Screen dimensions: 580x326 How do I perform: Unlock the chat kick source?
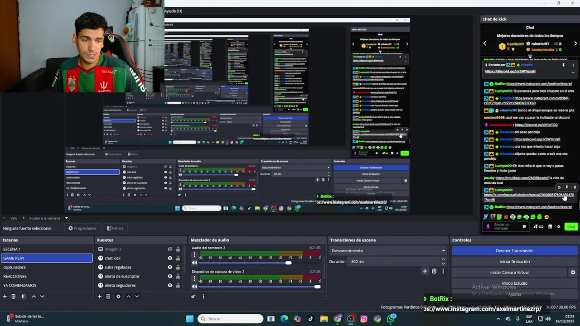[x=178, y=258]
